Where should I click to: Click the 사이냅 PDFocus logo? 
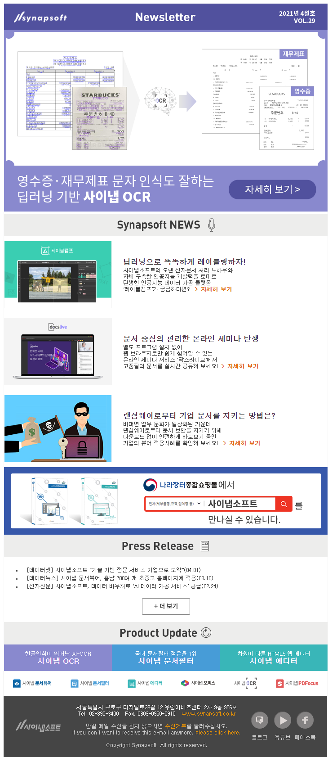click(x=297, y=683)
